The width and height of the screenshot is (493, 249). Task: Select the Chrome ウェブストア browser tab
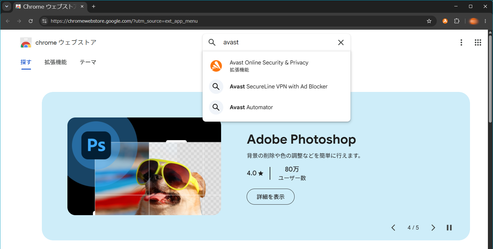(50, 6)
